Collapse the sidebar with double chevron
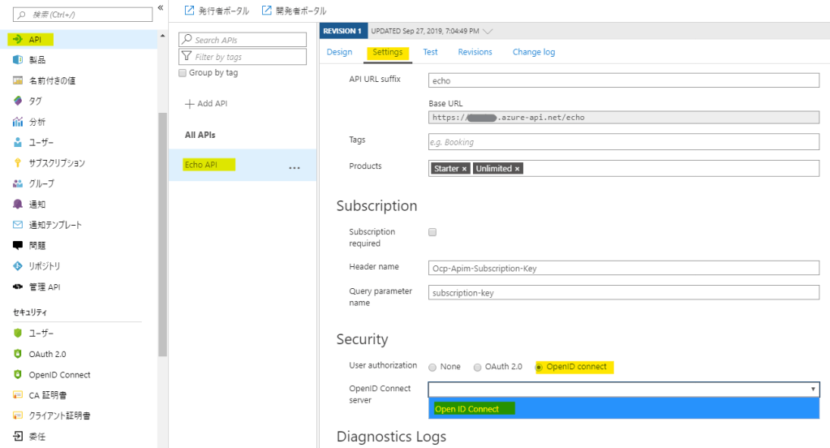This screenshot has width=830, height=448. pos(161,7)
